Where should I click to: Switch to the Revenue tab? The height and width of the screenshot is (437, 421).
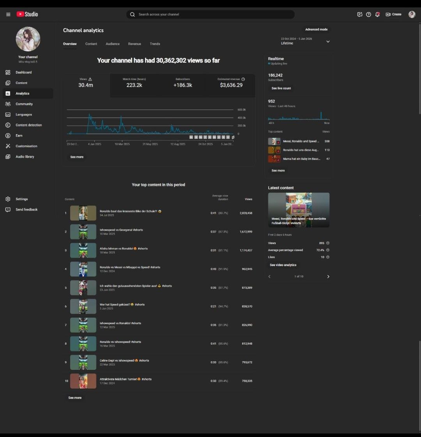[134, 44]
